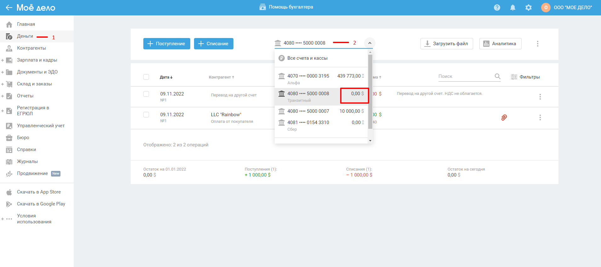Click the Скачать в Google Play link
This screenshot has width=601, height=267.
coord(41,204)
